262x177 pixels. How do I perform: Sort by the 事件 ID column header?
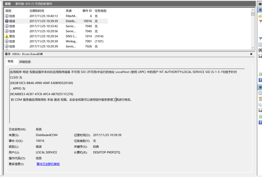tap(86, 11)
